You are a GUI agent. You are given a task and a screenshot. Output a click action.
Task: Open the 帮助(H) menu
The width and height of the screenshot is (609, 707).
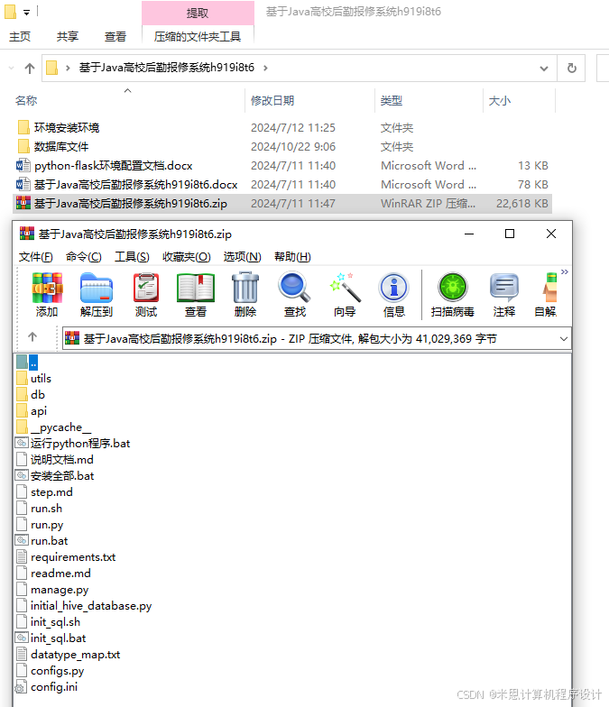pos(292,256)
